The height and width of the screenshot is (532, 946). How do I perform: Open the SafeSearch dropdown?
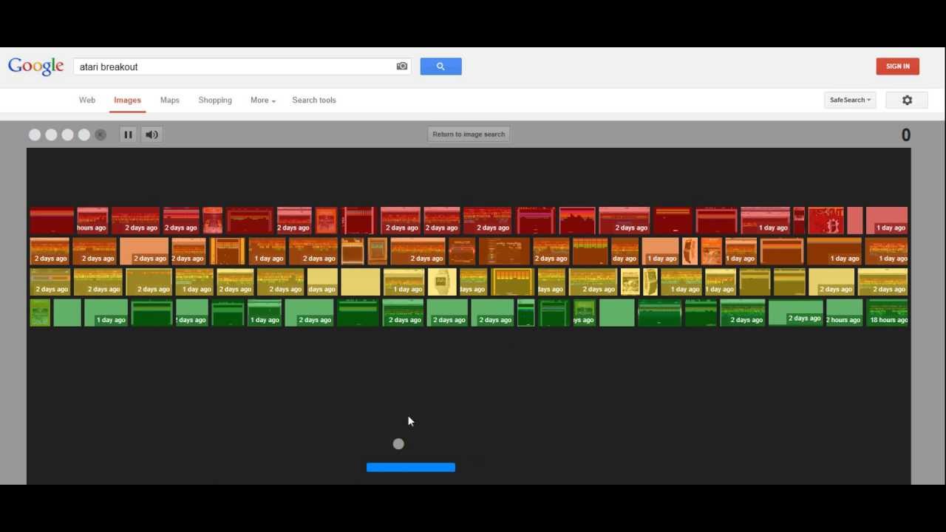pos(850,100)
